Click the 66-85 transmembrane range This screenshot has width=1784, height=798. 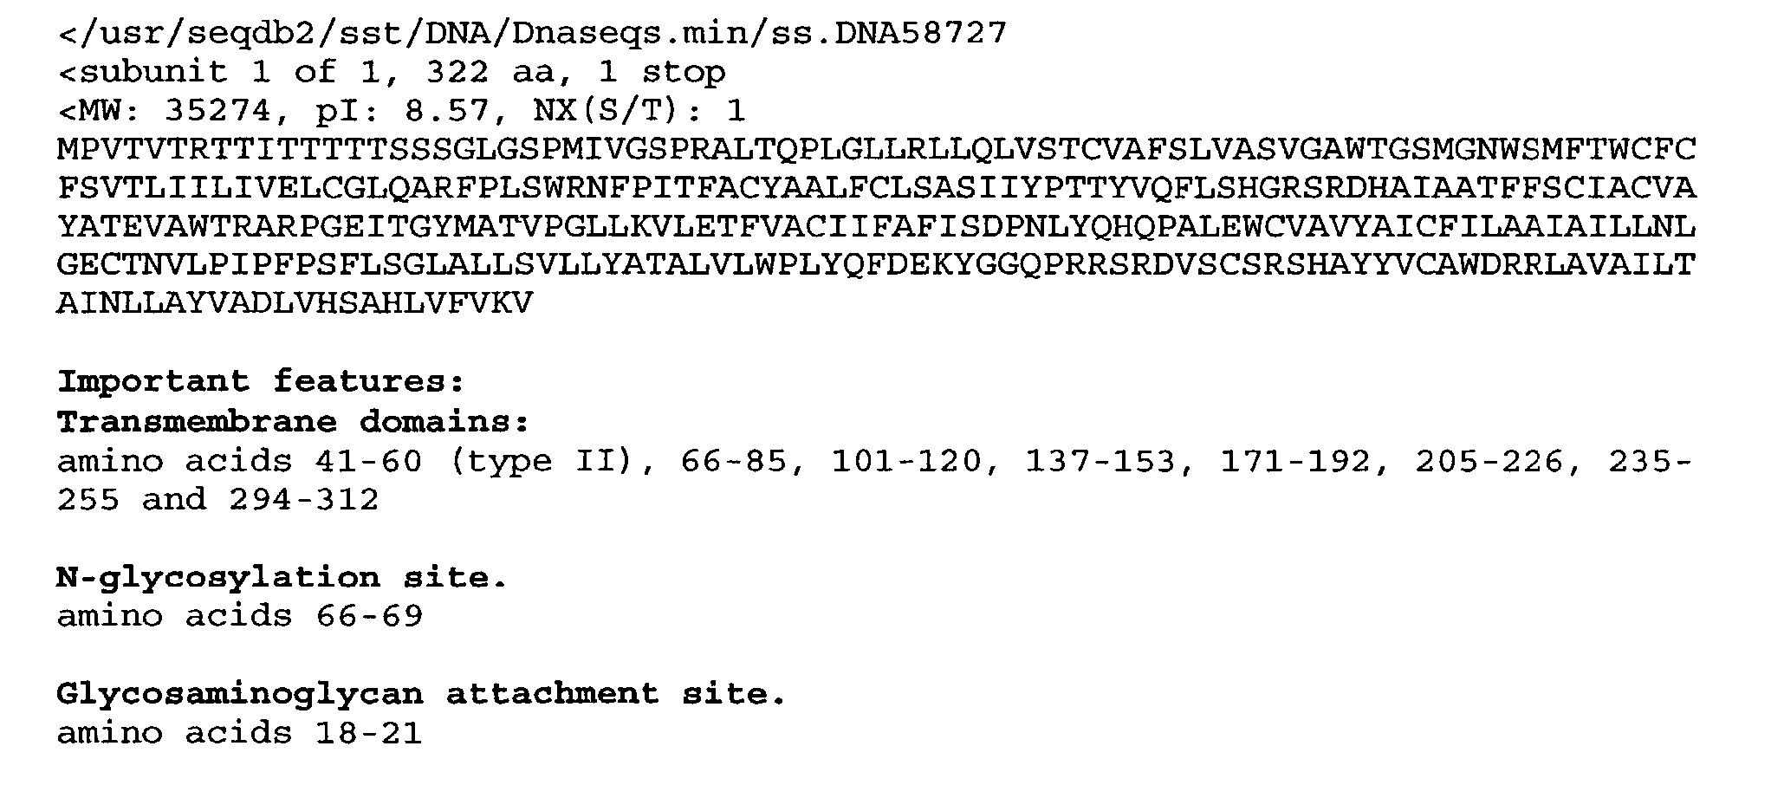pyautogui.click(x=734, y=461)
